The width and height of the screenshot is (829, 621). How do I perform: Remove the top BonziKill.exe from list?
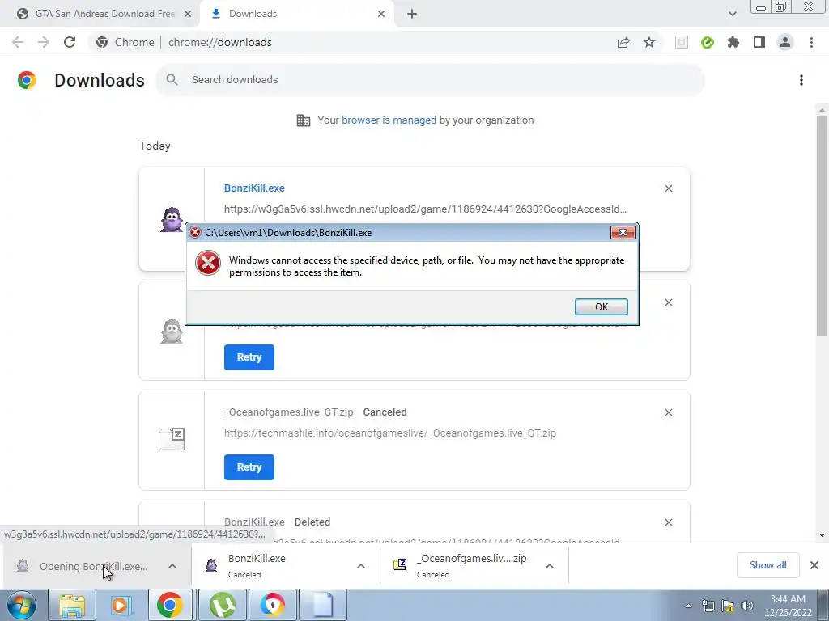pyautogui.click(x=668, y=188)
